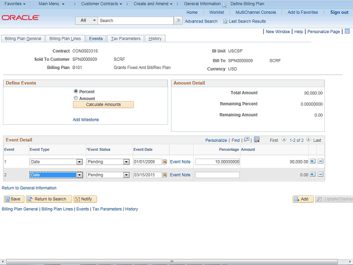
Task: Expand the All search scope dropdown
Action: pyautogui.click(x=93, y=20)
